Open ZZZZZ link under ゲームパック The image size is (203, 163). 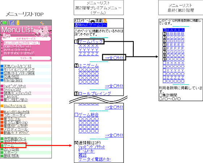tap(89, 54)
